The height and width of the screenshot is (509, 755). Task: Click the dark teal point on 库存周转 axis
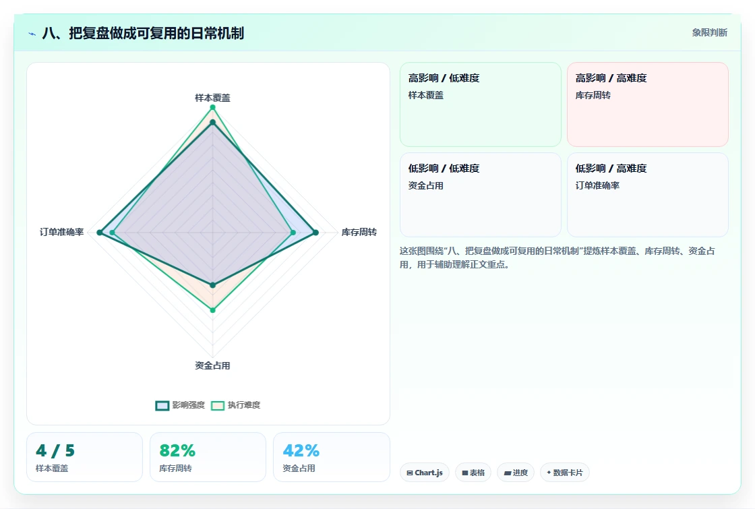[316, 233]
